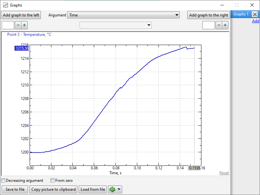Toggle the From zero checkbox
260x195 pixels.
pos(52,181)
